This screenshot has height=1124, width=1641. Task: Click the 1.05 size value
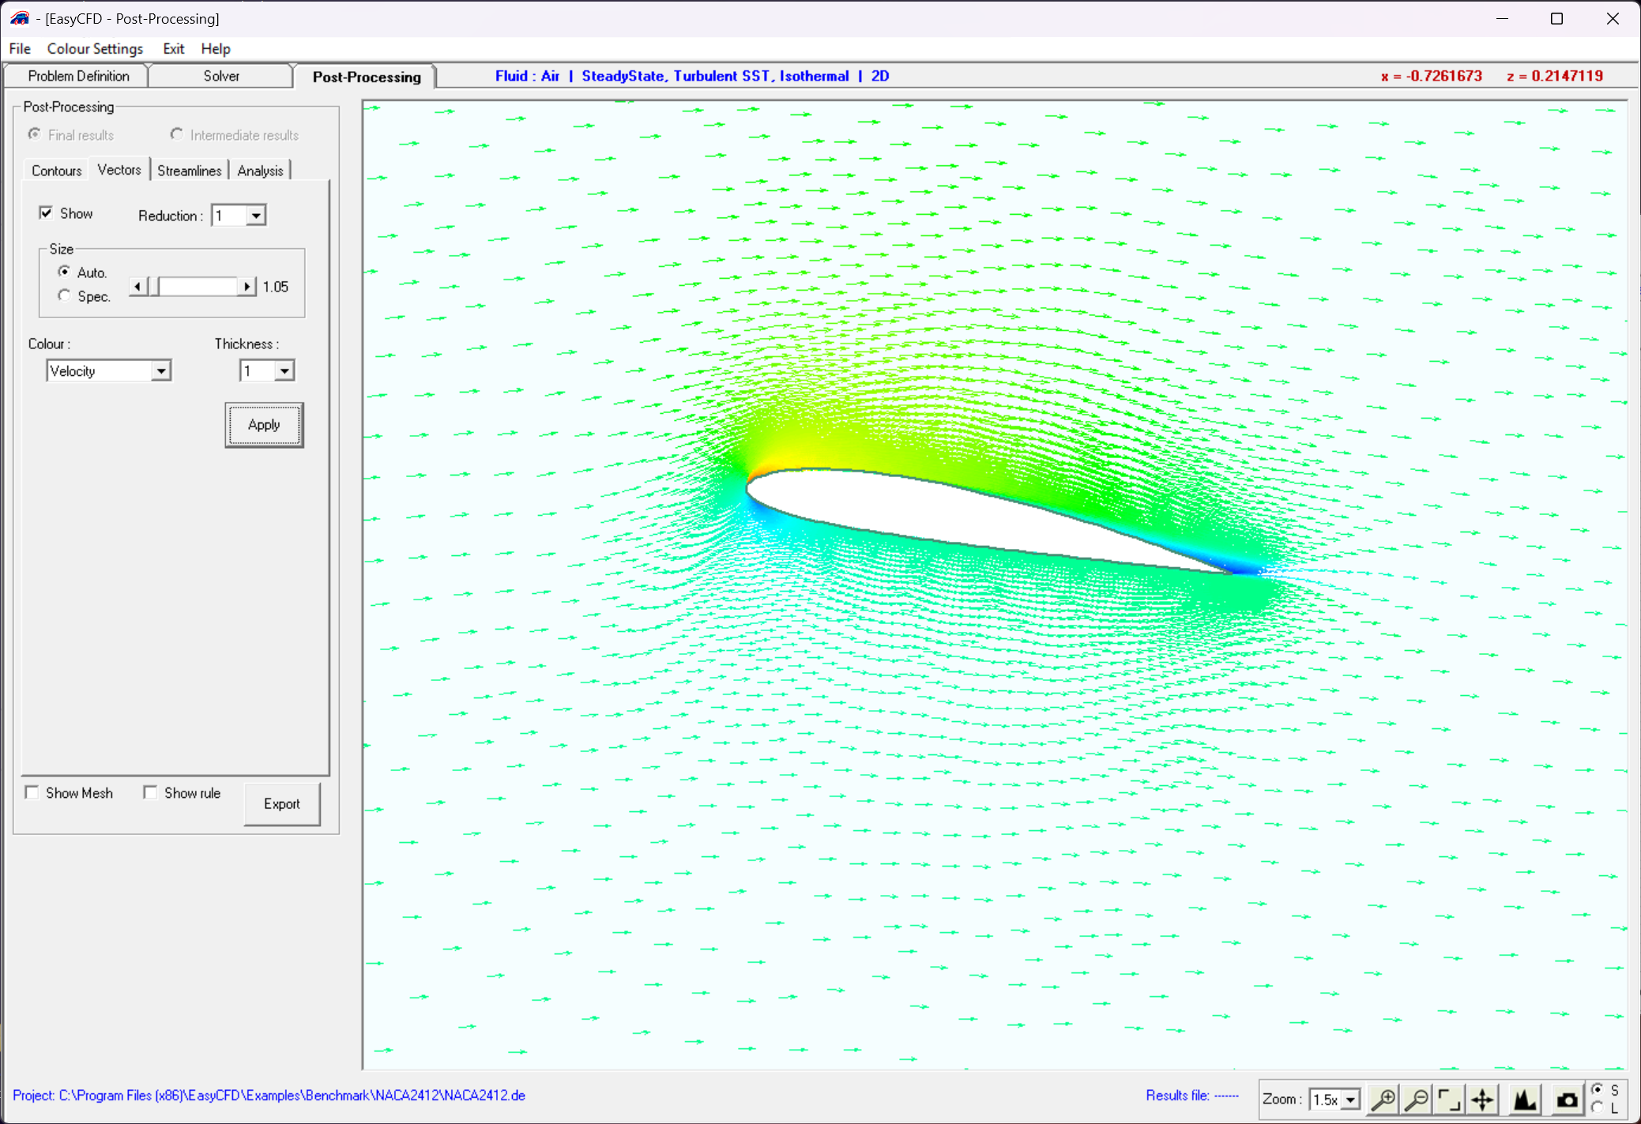276,287
